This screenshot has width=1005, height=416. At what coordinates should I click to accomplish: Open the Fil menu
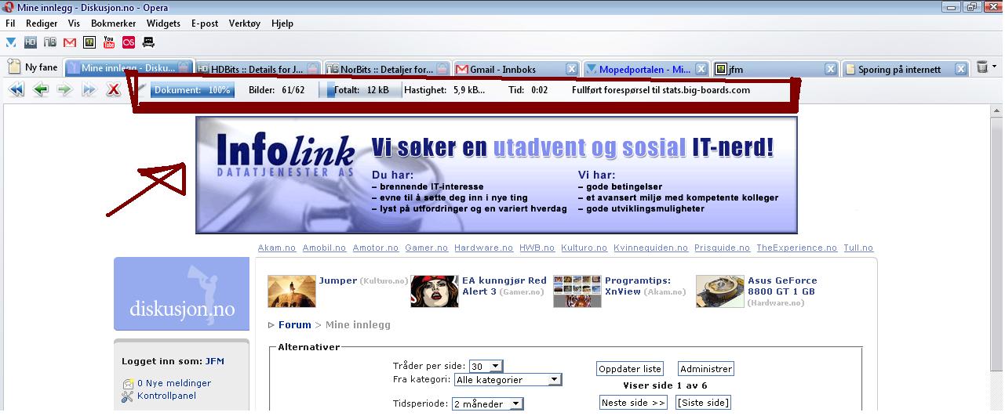[10, 24]
